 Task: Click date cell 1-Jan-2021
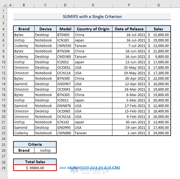point(129,133)
